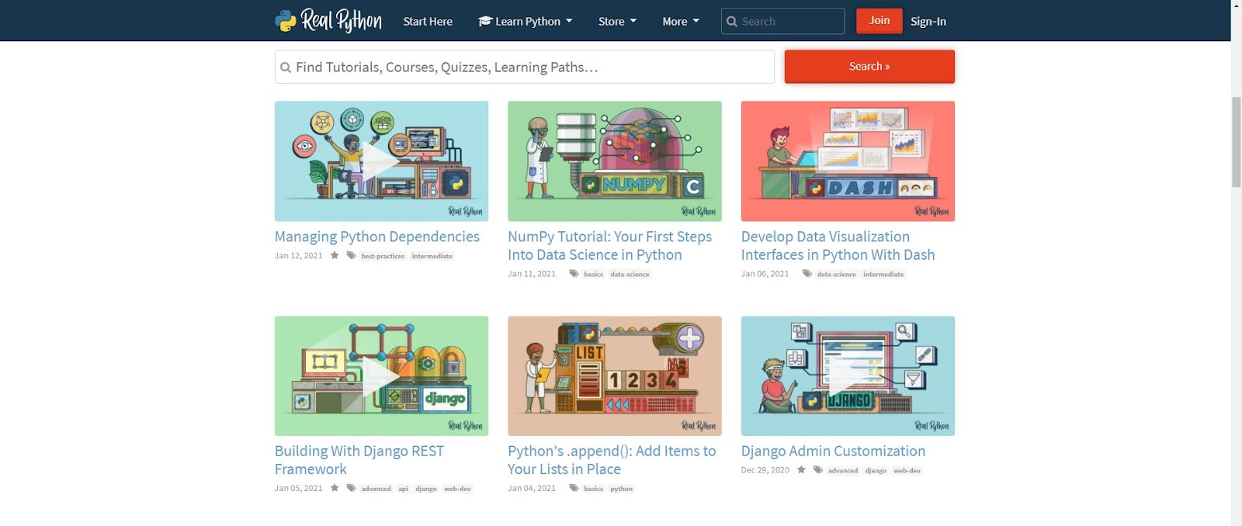Click star icon beside Dec 29, 2020
The image size is (1242, 526).
(x=801, y=470)
